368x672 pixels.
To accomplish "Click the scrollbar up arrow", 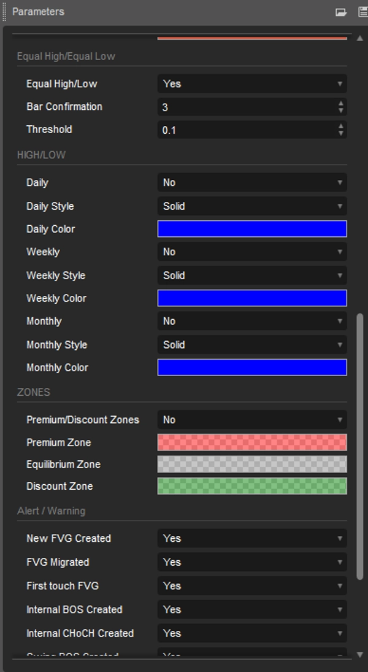I will [361, 37].
